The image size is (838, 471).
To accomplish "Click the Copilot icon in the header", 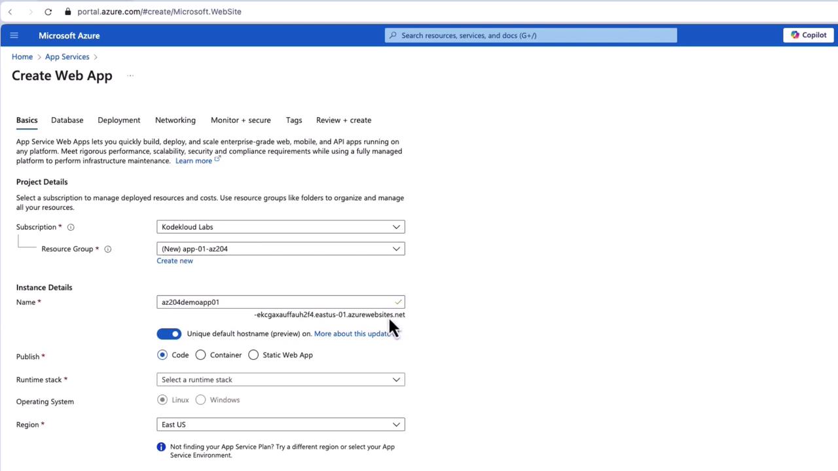I will [795, 35].
